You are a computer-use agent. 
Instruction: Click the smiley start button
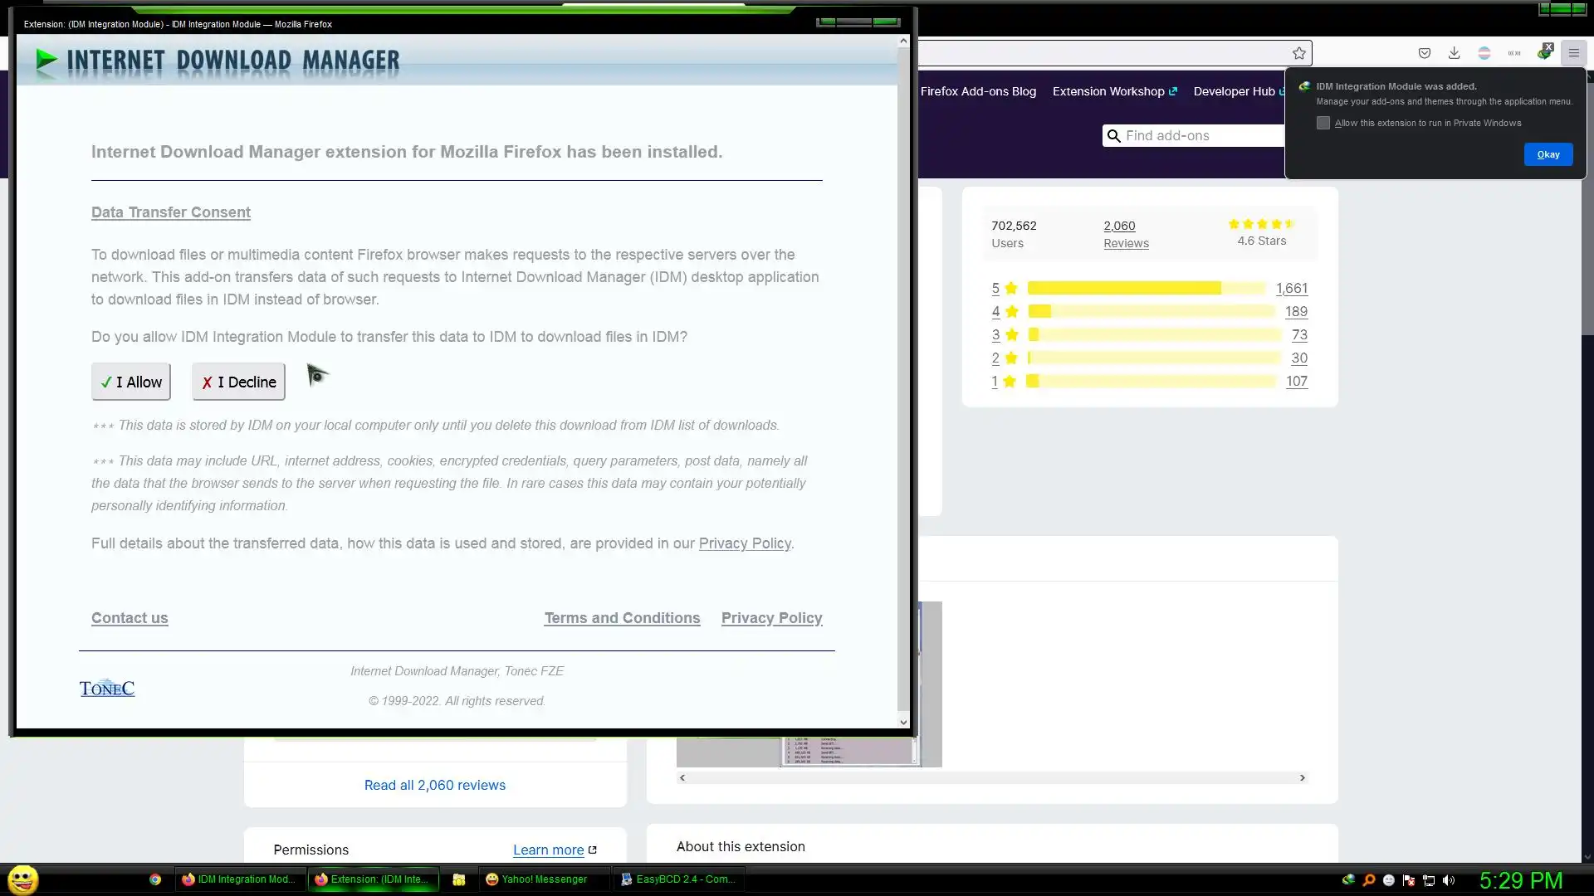click(23, 879)
